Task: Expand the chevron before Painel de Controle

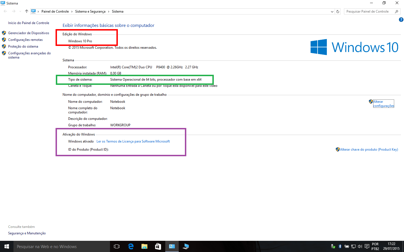Action: tap(38, 11)
